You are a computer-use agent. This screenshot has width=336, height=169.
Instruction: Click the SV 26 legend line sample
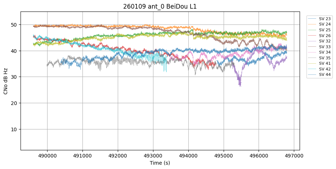pos(313,36)
